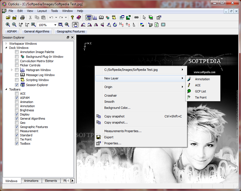Open the 100% zoom level dropdown

coord(55,25)
